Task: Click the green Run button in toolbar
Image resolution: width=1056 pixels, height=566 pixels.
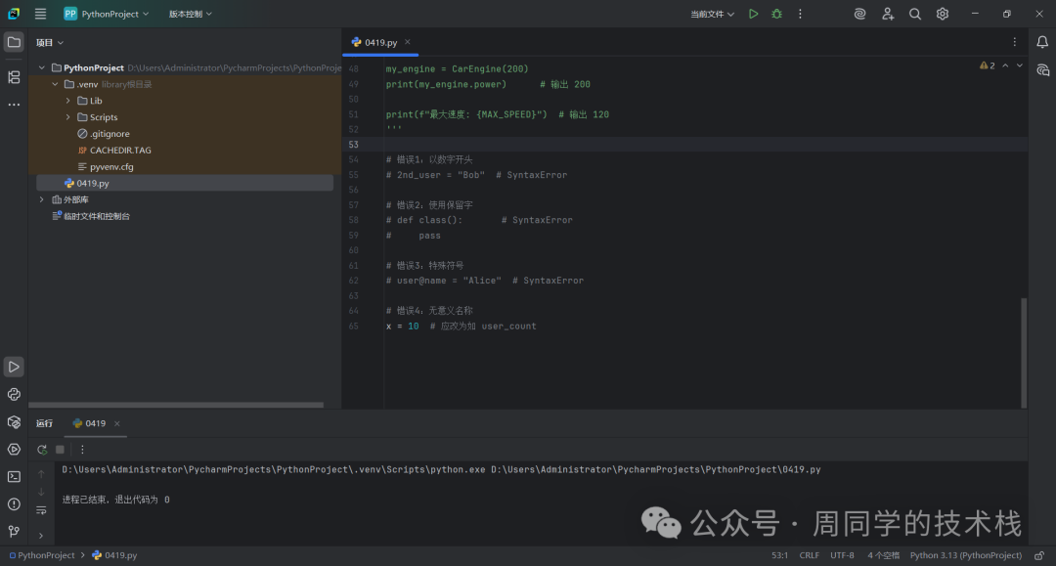Action: point(753,14)
